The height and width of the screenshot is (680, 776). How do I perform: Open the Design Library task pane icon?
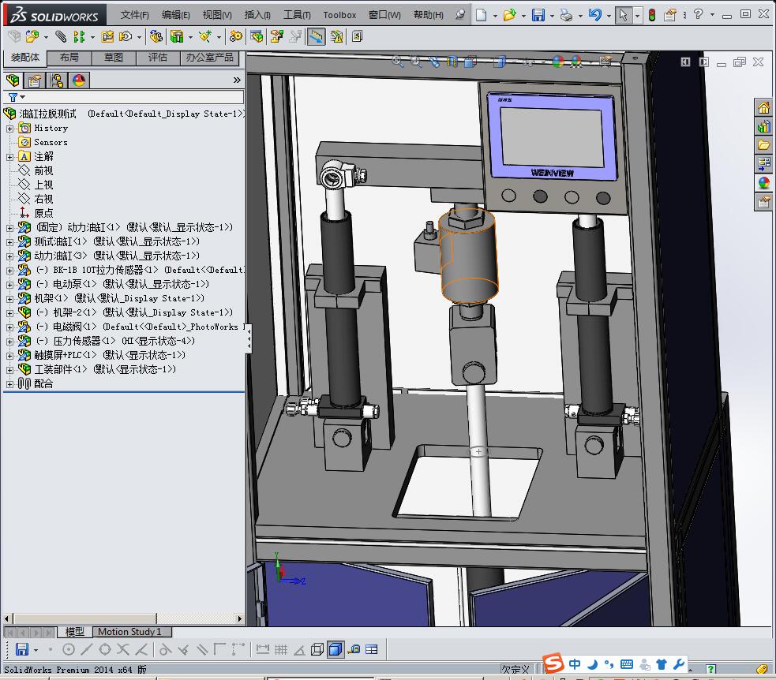point(763,126)
